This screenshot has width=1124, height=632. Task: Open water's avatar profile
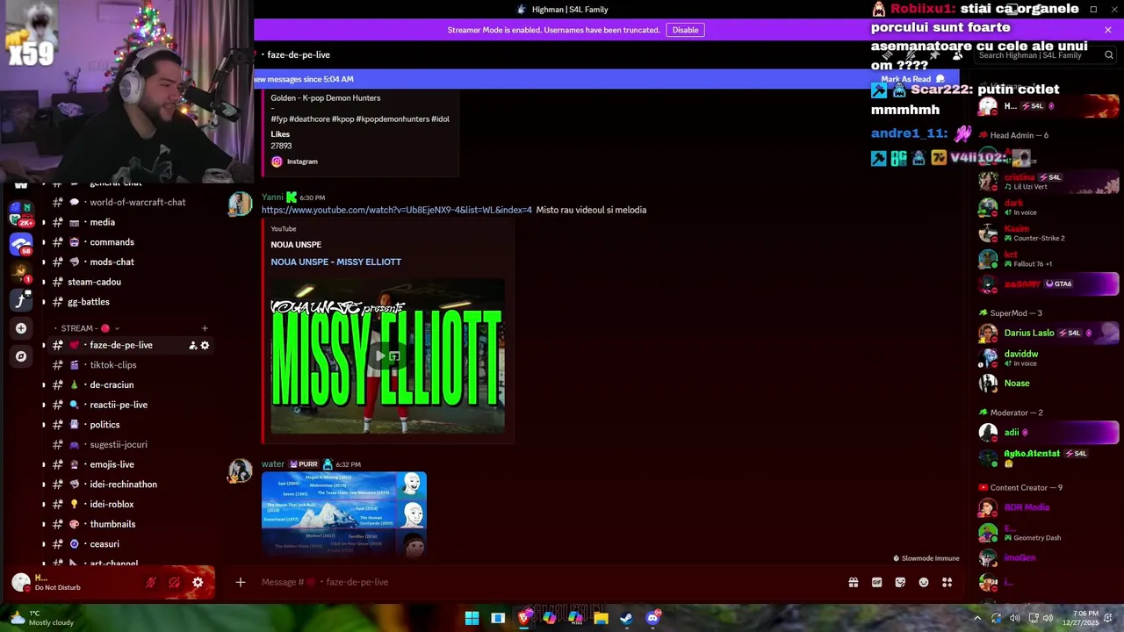click(x=240, y=470)
